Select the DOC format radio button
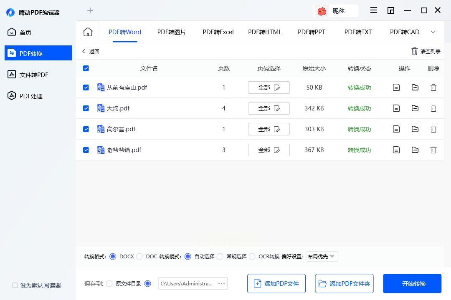Viewport: 451px width, 300px height. [x=139, y=257]
